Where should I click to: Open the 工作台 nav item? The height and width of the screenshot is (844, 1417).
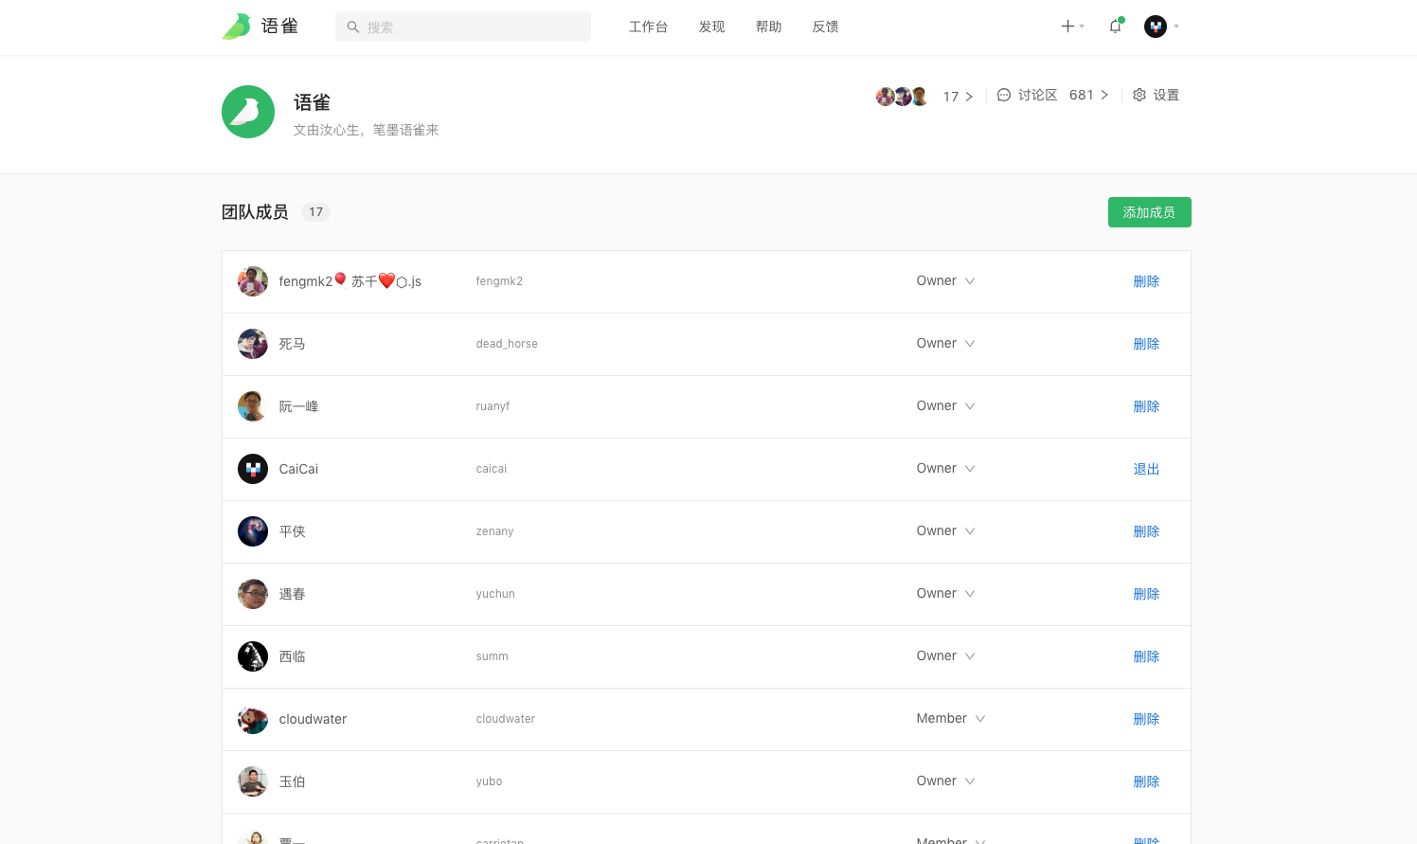[648, 27]
